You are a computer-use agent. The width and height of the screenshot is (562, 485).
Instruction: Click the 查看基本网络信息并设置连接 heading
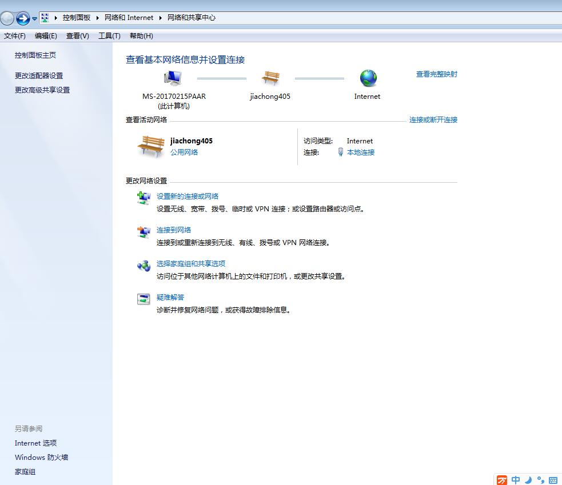click(185, 59)
